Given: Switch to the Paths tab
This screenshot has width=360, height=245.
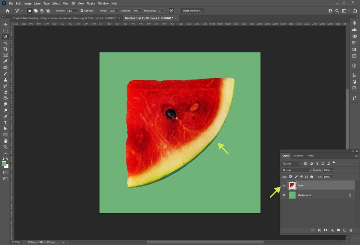Looking at the screenshot, I should click(x=310, y=156).
